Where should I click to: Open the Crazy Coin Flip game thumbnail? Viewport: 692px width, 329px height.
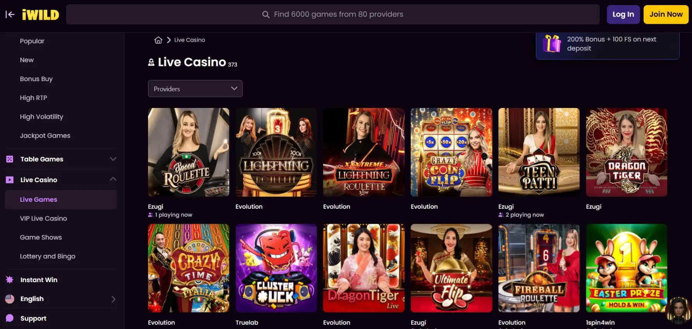451,152
